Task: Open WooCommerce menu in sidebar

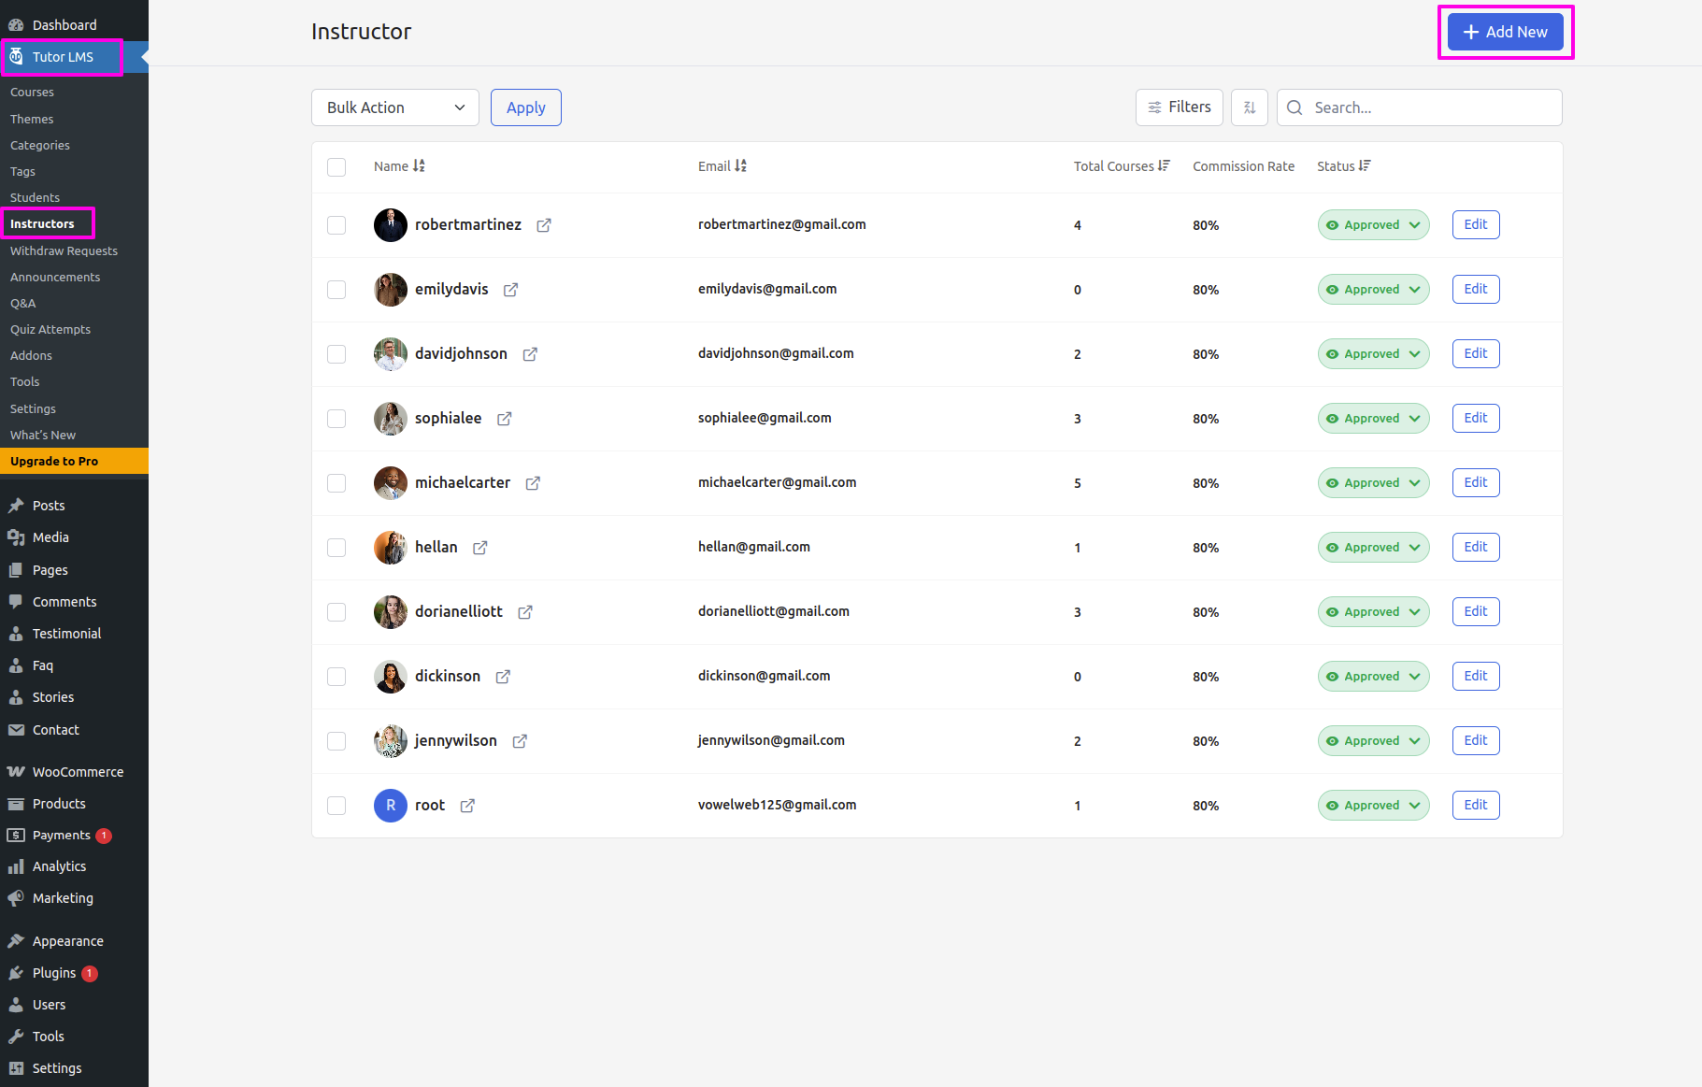Action: click(78, 772)
